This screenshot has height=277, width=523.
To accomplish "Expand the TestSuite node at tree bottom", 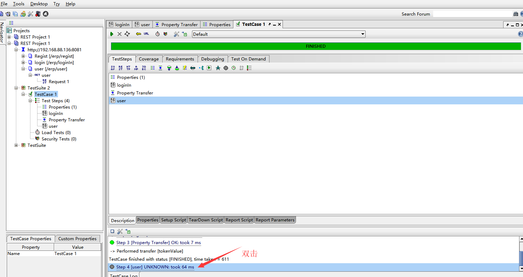I will pos(16,145).
